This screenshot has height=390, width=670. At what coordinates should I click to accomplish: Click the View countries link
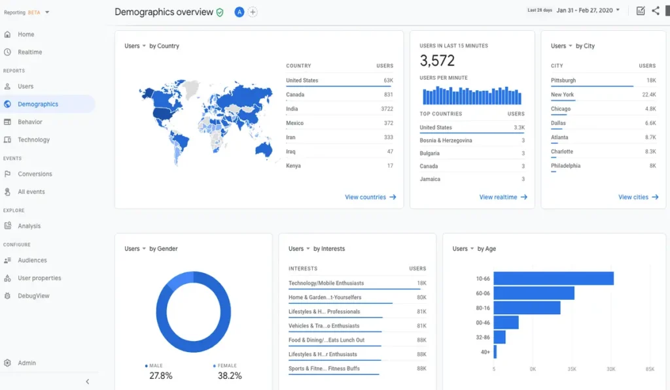tap(370, 197)
